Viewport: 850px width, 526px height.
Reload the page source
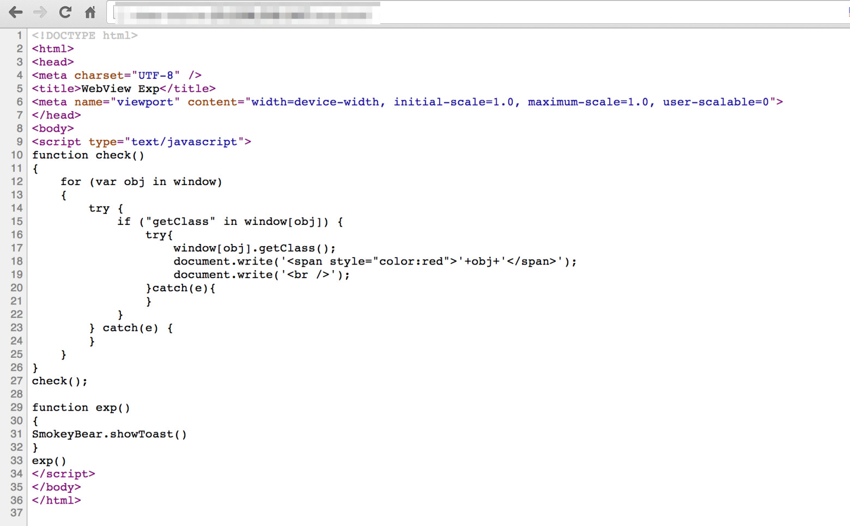65,12
